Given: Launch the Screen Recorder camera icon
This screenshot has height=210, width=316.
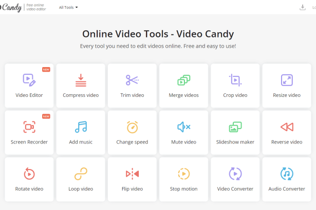Looking at the screenshot, I should tap(29, 127).
